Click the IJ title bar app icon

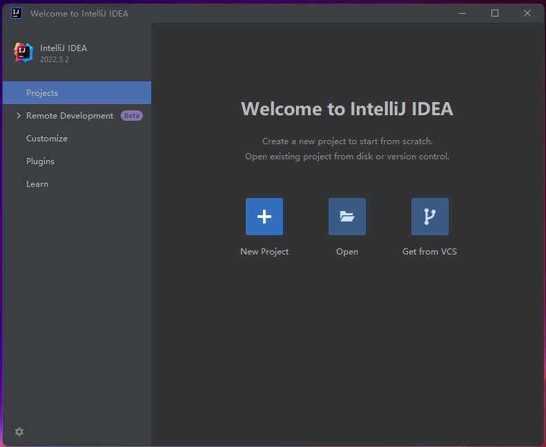point(17,13)
